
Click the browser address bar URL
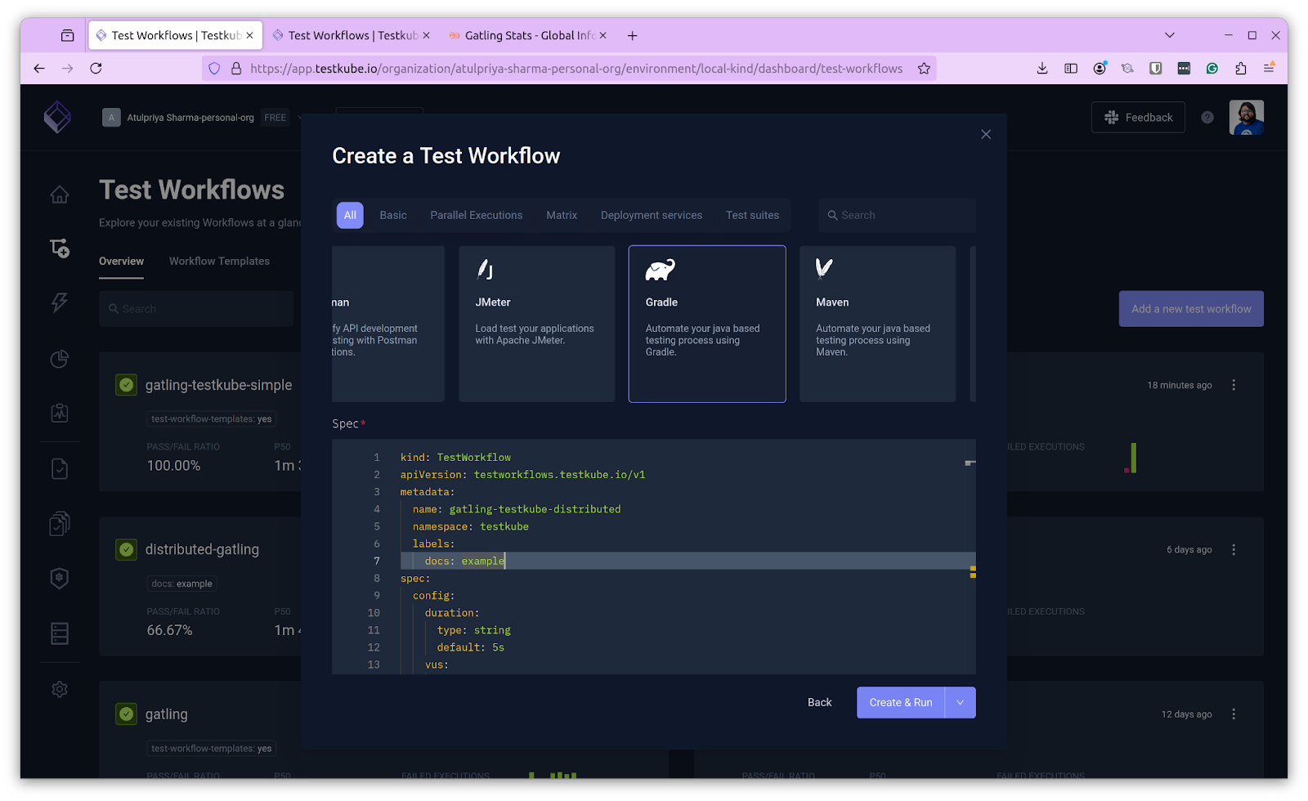[576, 69]
